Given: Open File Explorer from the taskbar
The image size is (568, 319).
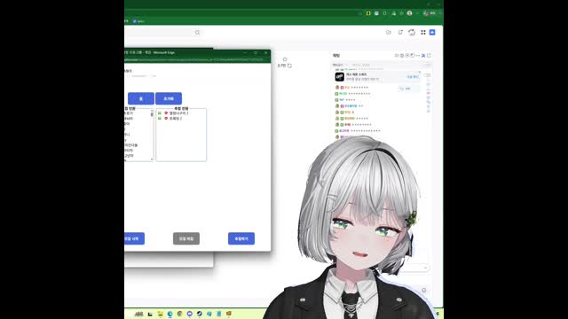Looking at the screenshot, I should click(x=160, y=314).
